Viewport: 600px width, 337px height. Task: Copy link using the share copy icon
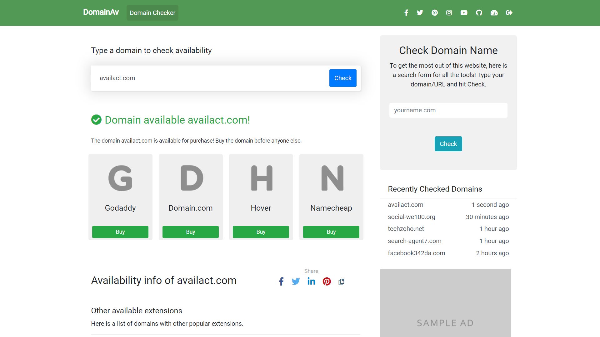tap(341, 282)
